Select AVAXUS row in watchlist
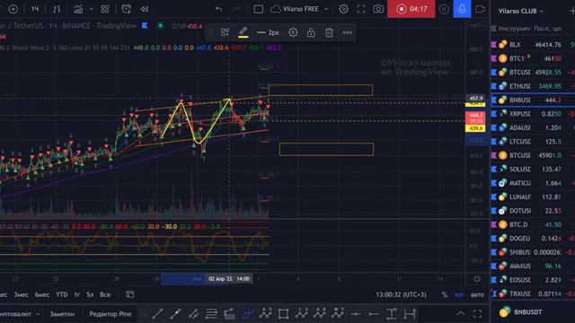The width and height of the screenshot is (575, 323). click(x=533, y=266)
